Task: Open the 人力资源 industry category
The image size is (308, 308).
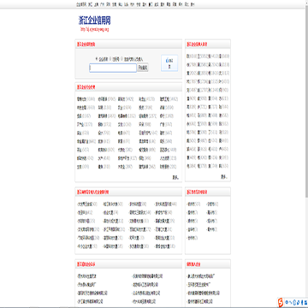Action: (164, 158)
